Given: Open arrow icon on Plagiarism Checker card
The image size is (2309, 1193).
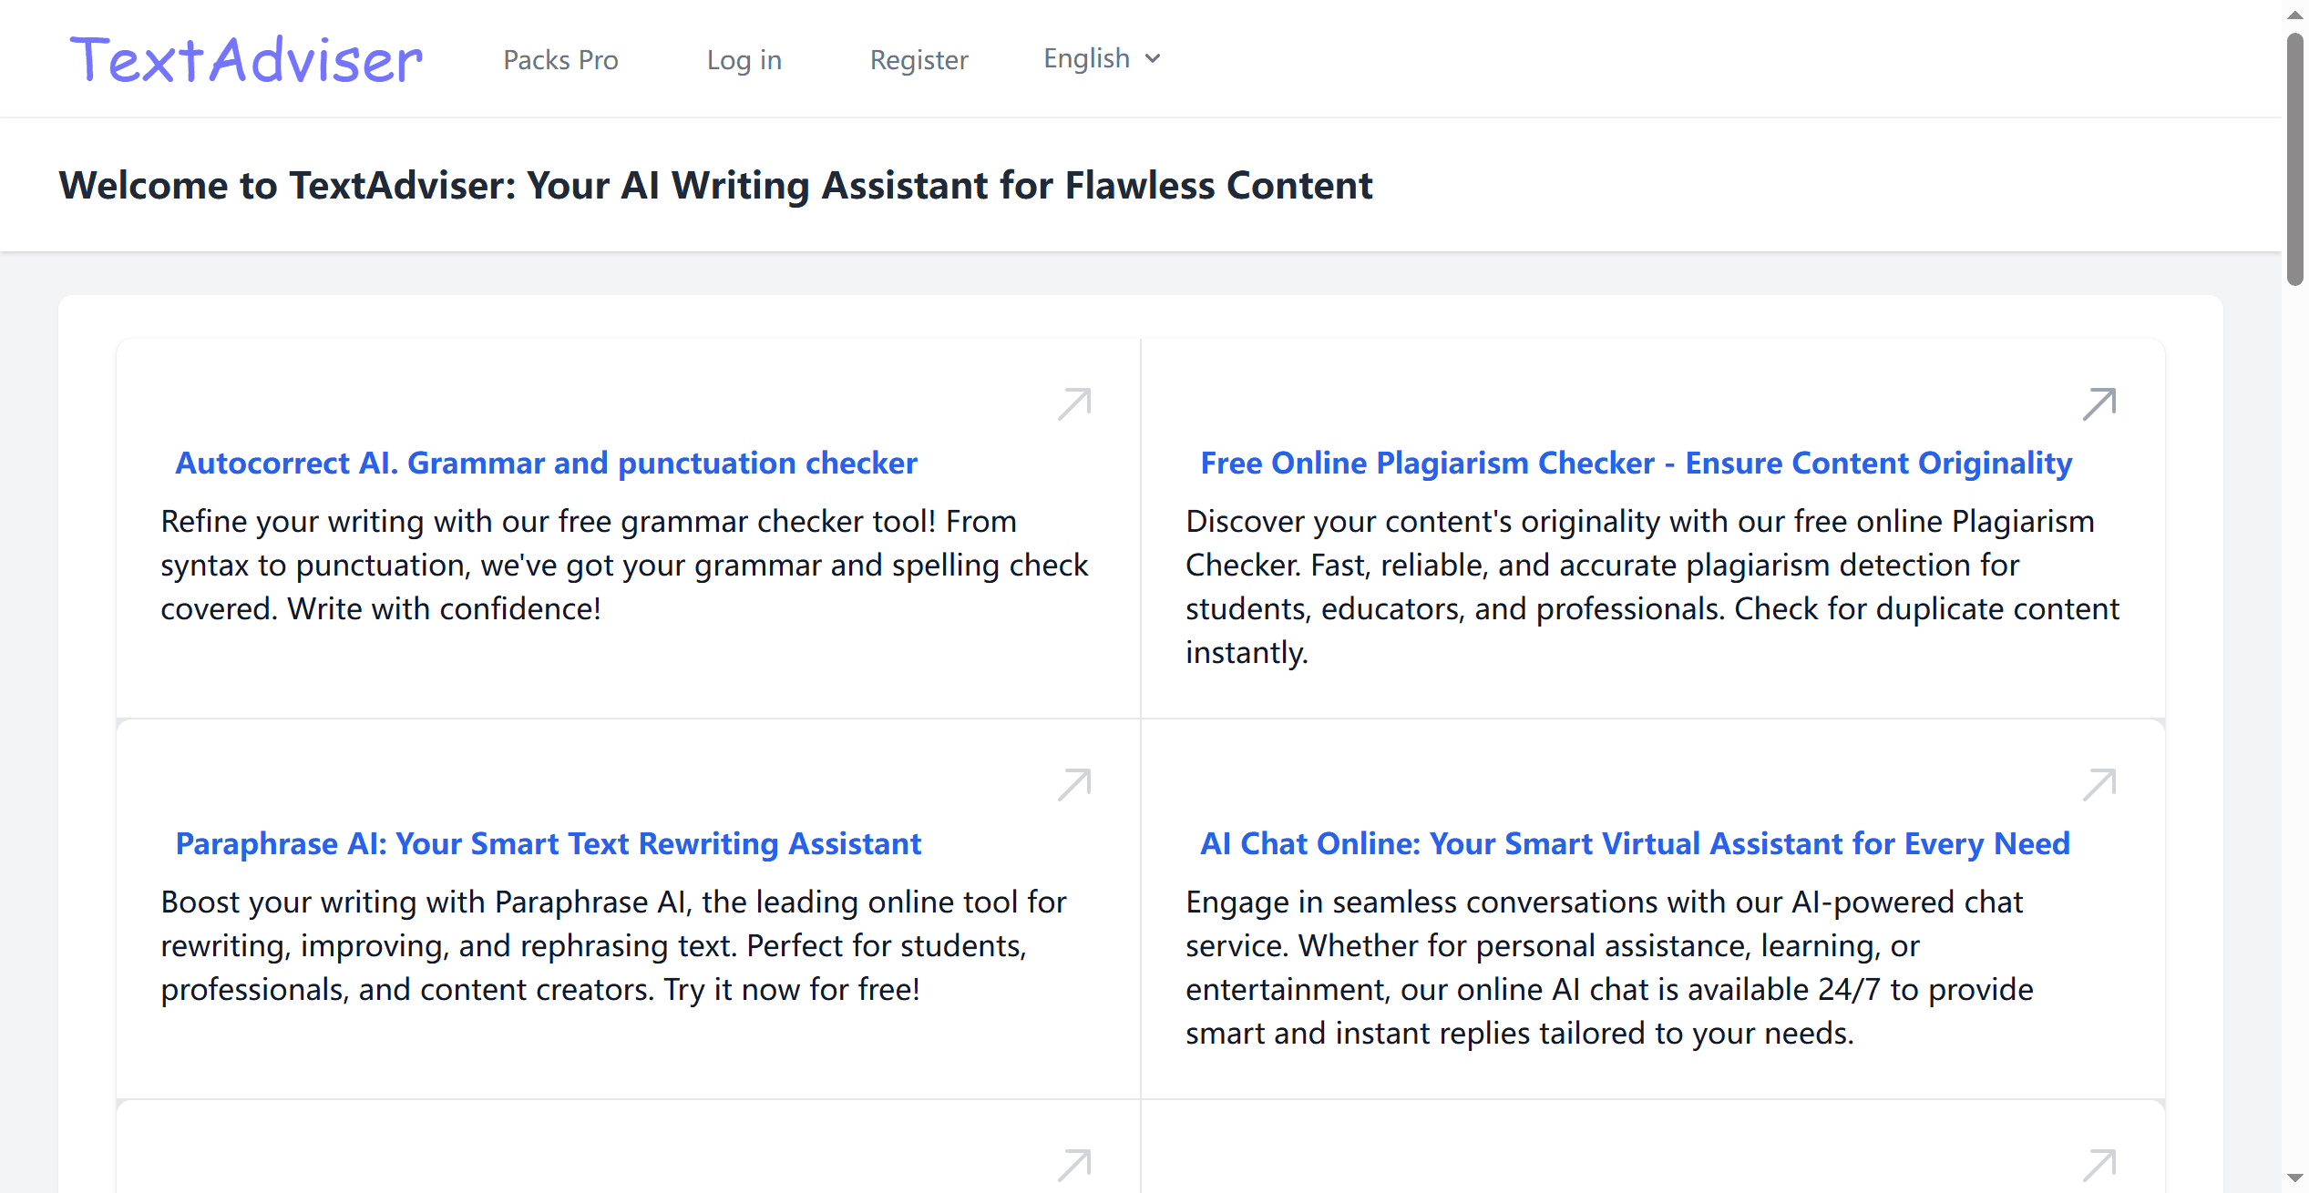Looking at the screenshot, I should [x=2099, y=404].
